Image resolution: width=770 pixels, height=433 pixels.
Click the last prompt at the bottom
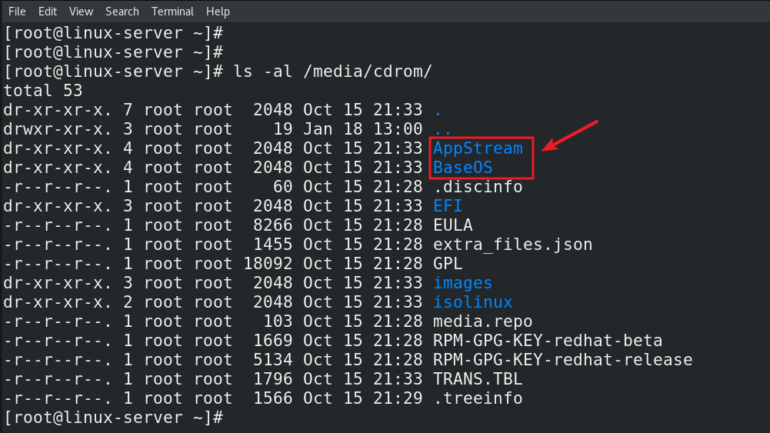coord(113,418)
